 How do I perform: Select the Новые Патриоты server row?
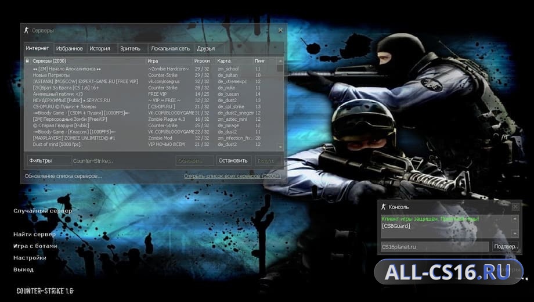click(x=151, y=75)
